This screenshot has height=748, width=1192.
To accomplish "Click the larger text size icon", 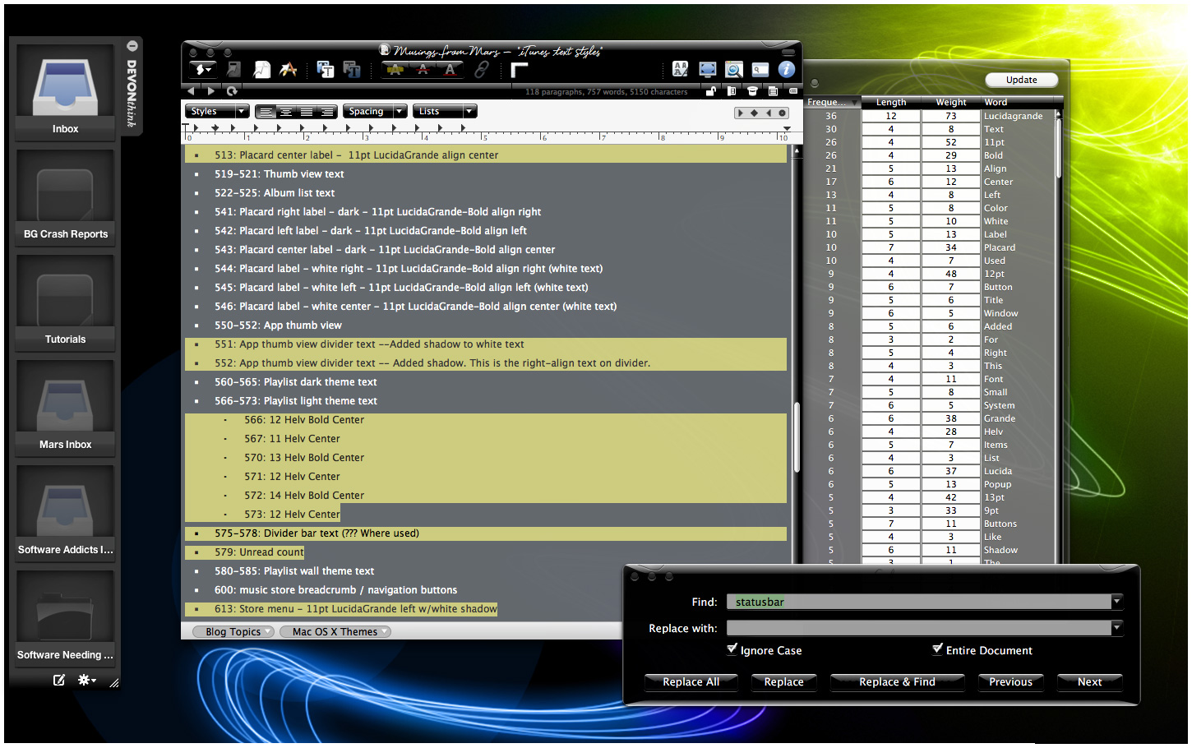I will tap(325, 70).
